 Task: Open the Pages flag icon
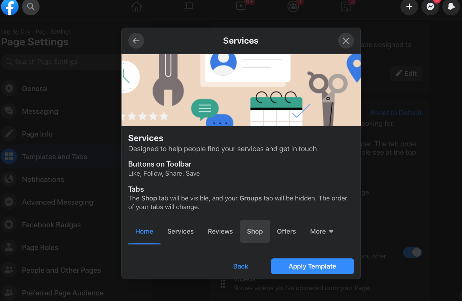click(x=189, y=7)
